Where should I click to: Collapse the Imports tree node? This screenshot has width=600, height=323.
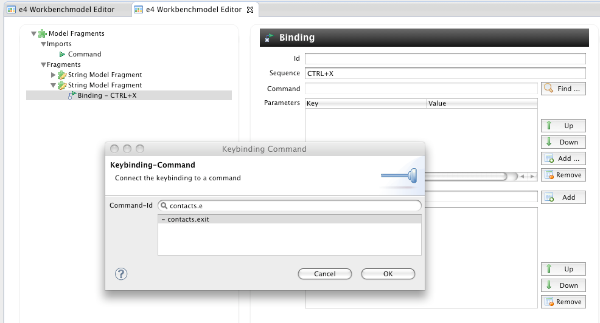pyautogui.click(x=43, y=44)
